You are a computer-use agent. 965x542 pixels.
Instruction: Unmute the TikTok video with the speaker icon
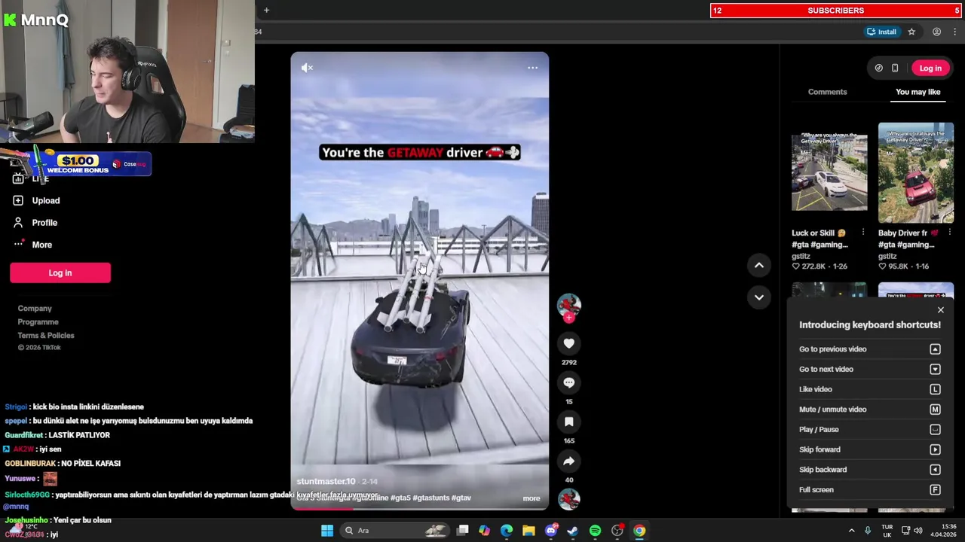pyautogui.click(x=307, y=68)
